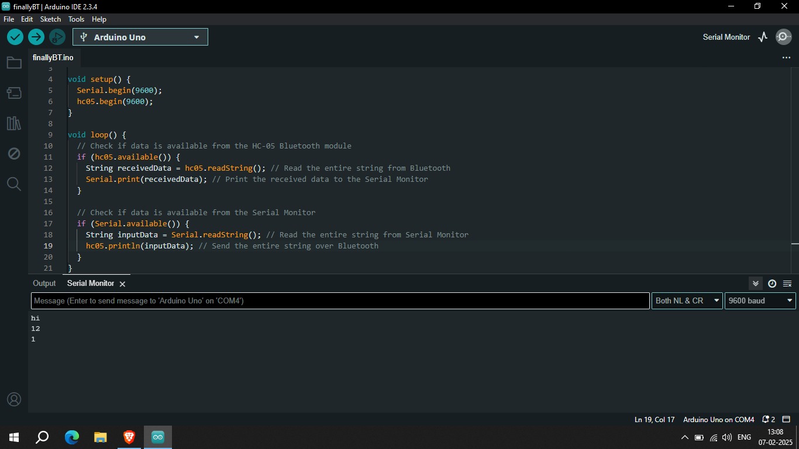The height and width of the screenshot is (449, 799).
Task: Open the Serial Plotter icon
Action: 763,36
